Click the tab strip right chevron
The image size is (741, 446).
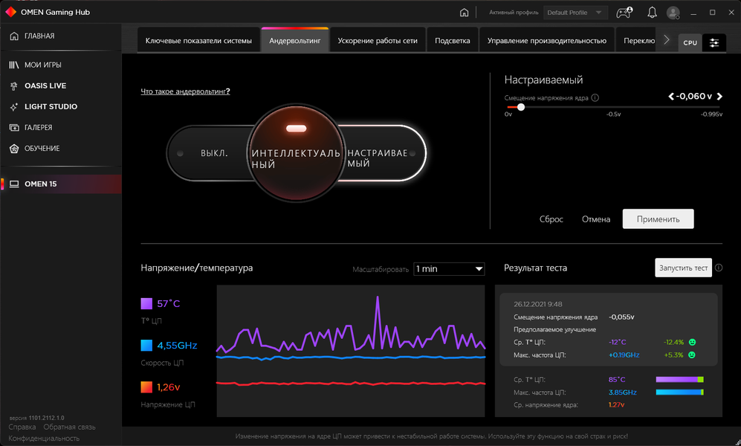coord(667,40)
